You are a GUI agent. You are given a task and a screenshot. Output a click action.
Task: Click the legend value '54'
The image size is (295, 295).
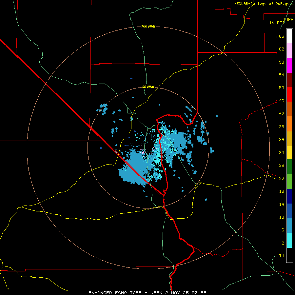(282, 75)
